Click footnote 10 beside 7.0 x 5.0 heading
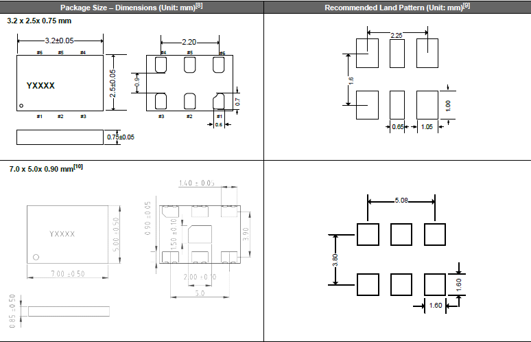The height and width of the screenshot is (342, 531). click(x=79, y=166)
